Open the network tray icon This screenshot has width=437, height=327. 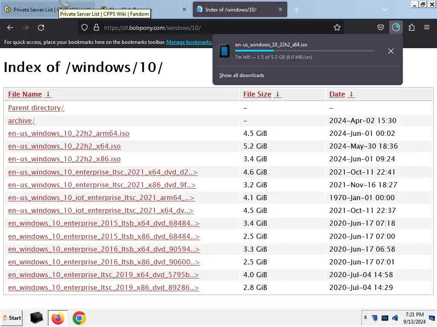[385, 318]
